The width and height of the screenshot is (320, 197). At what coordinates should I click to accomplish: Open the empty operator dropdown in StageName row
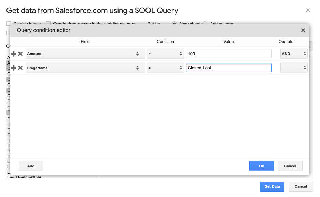(x=294, y=68)
